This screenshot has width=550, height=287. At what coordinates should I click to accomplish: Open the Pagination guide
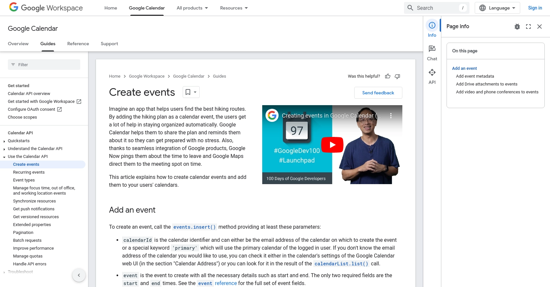pyautogui.click(x=23, y=233)
